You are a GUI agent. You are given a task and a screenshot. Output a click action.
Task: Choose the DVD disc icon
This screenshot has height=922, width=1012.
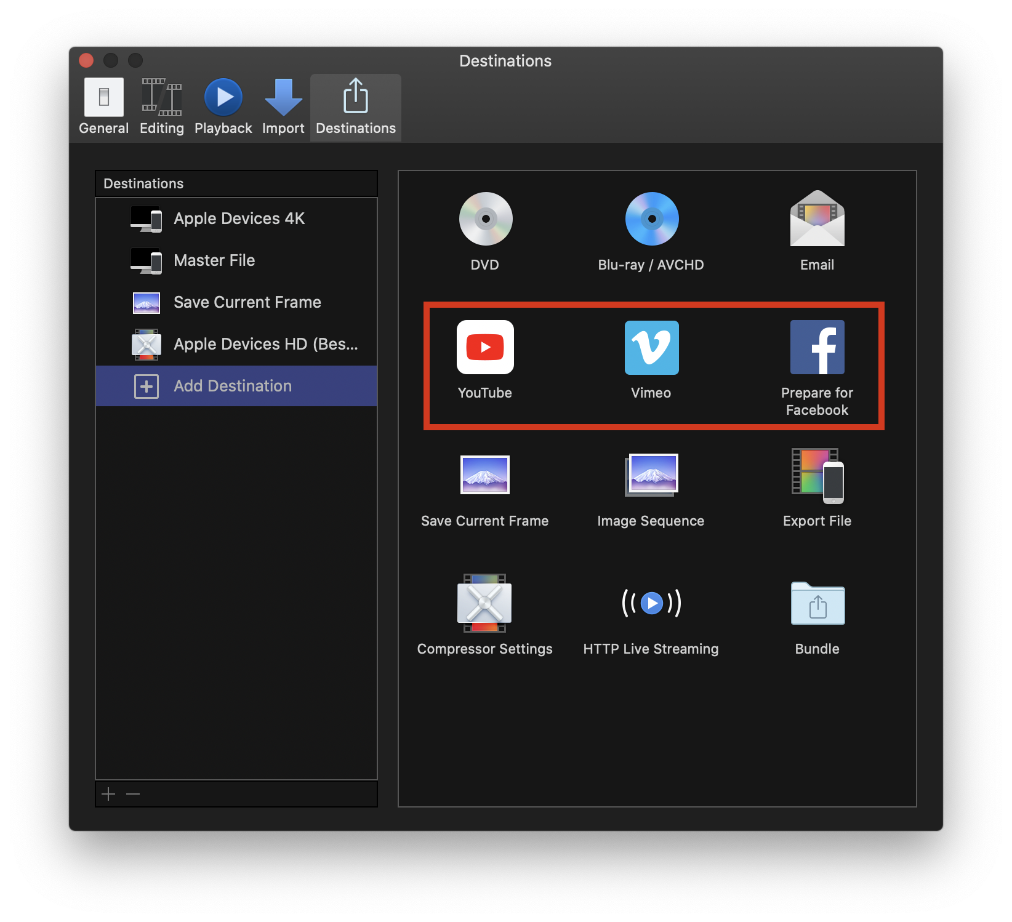[x=486, y=219]
